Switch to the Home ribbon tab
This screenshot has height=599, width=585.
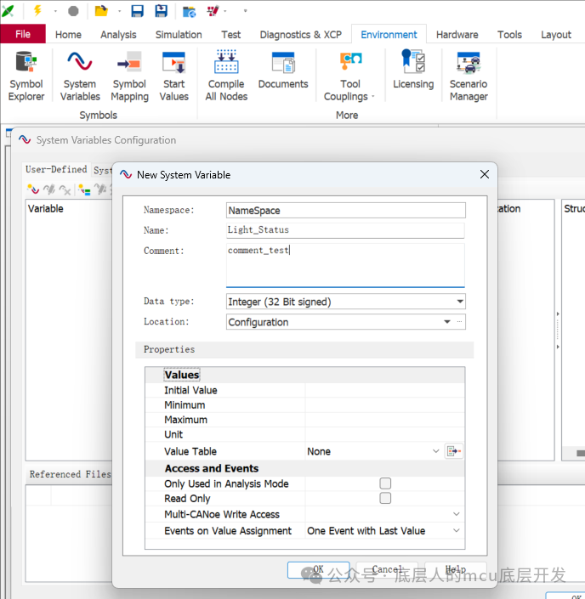point(68,35)
